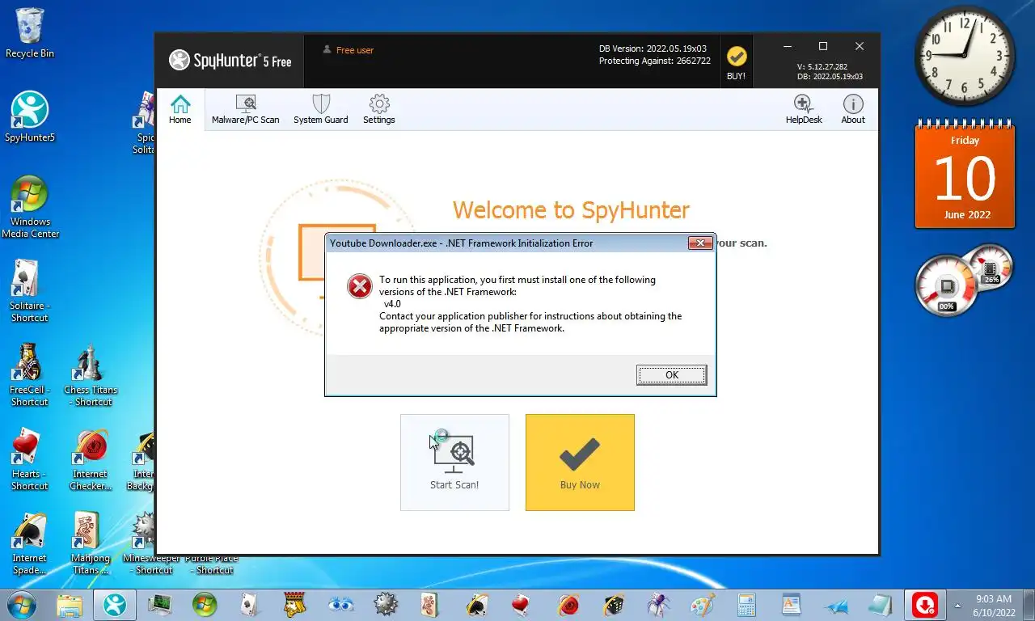Click OK in the .NET Framework error dialog
Image resolution: width=1035 pixels, height=621 pixels.
tap(671, 375)
